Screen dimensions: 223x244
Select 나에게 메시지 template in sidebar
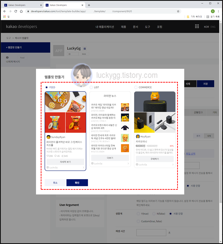coord(13,62)
